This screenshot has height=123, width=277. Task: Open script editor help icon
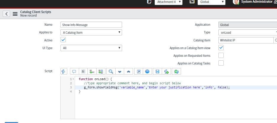(147, 71)
